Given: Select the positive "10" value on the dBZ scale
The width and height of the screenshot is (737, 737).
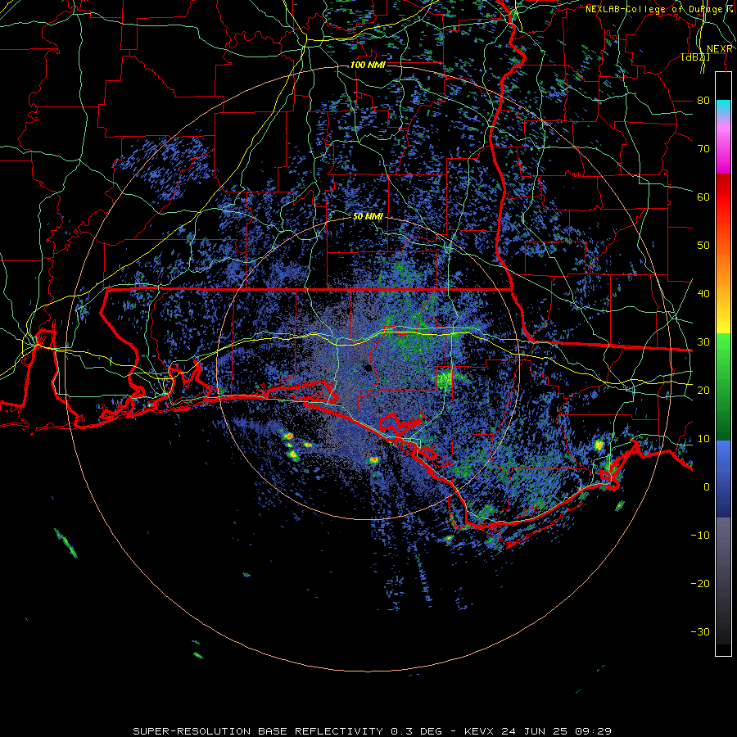Looking at the screenshot, I should [703, 439].
